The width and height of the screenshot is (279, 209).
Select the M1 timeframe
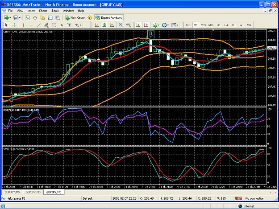coord(188,25)
